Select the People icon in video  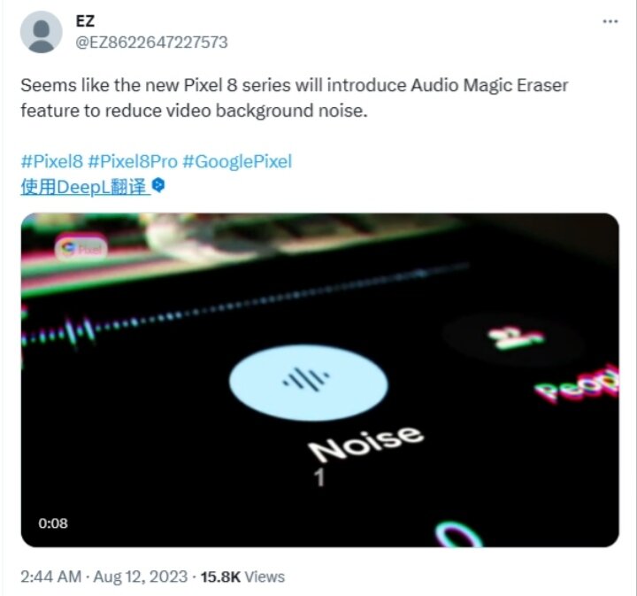coord(515,337)
